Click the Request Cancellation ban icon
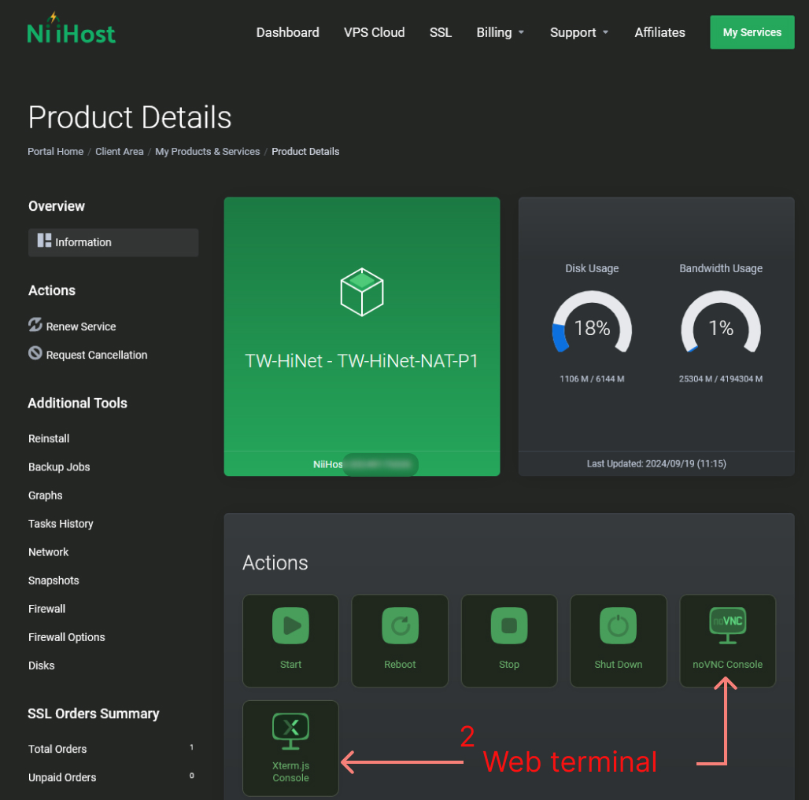The width and height of the screenshot is (809, 800). click(35, 353)
